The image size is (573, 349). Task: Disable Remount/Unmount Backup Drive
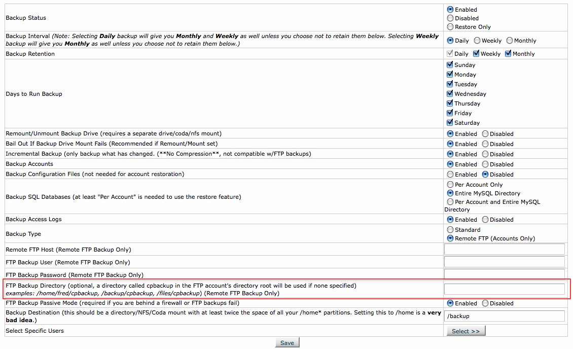[485, 134]
